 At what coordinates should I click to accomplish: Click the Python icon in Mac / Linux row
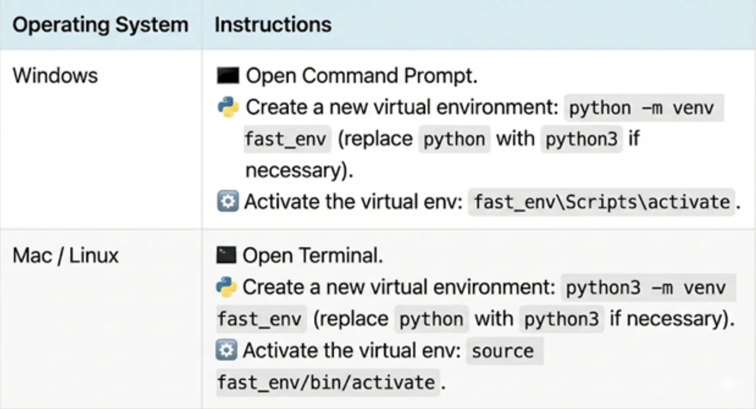coord(226,287)
